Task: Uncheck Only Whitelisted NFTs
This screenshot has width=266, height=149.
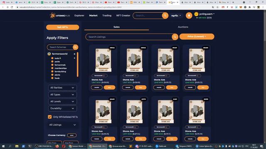Action: coord(50,117)
